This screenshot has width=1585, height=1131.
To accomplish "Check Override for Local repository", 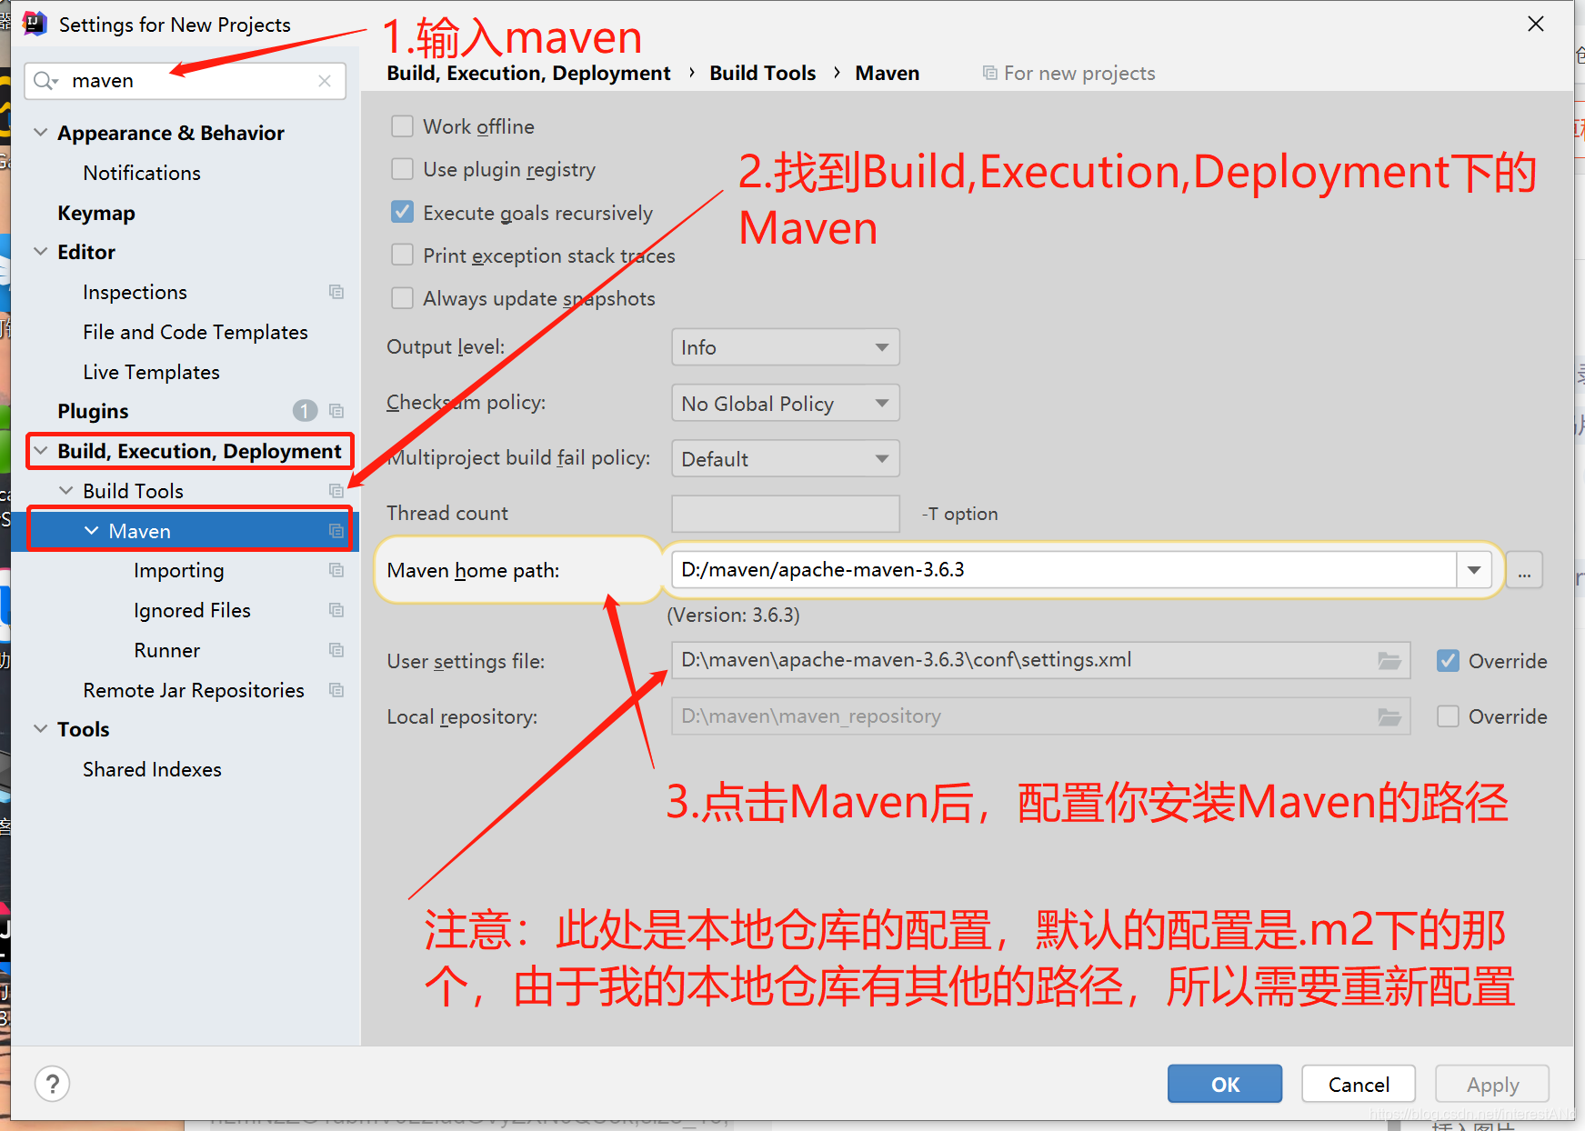I will pyautogui.click(x=1449, y=716).
